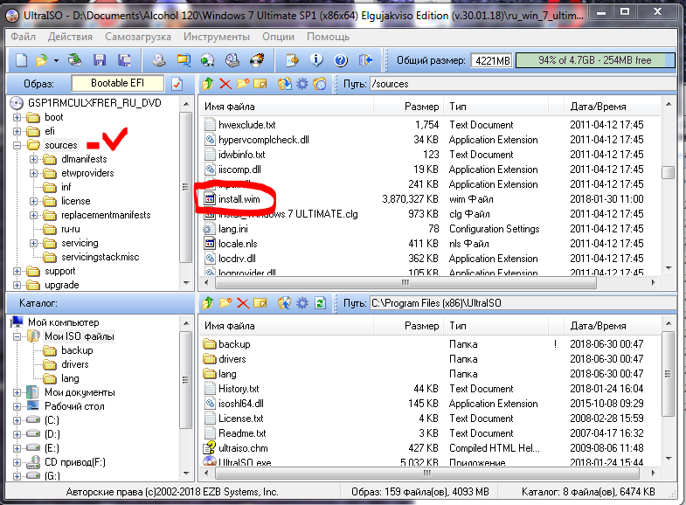Delete the selected file in local pane
This screenshot has width=686, height=505.
pos(243,303)
